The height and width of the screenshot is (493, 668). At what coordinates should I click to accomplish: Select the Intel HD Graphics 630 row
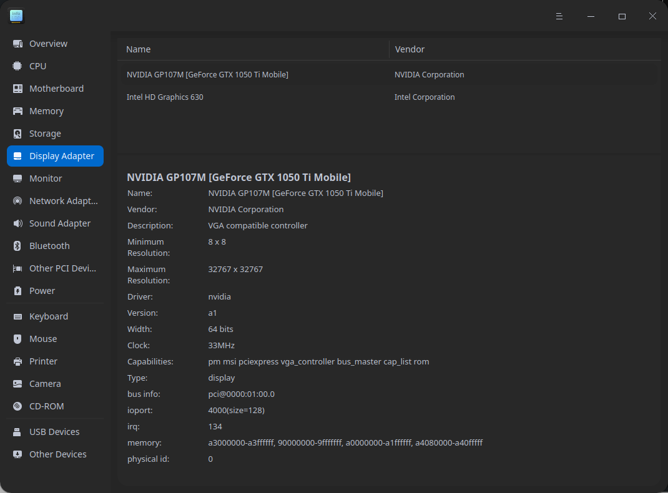point(388,97)
